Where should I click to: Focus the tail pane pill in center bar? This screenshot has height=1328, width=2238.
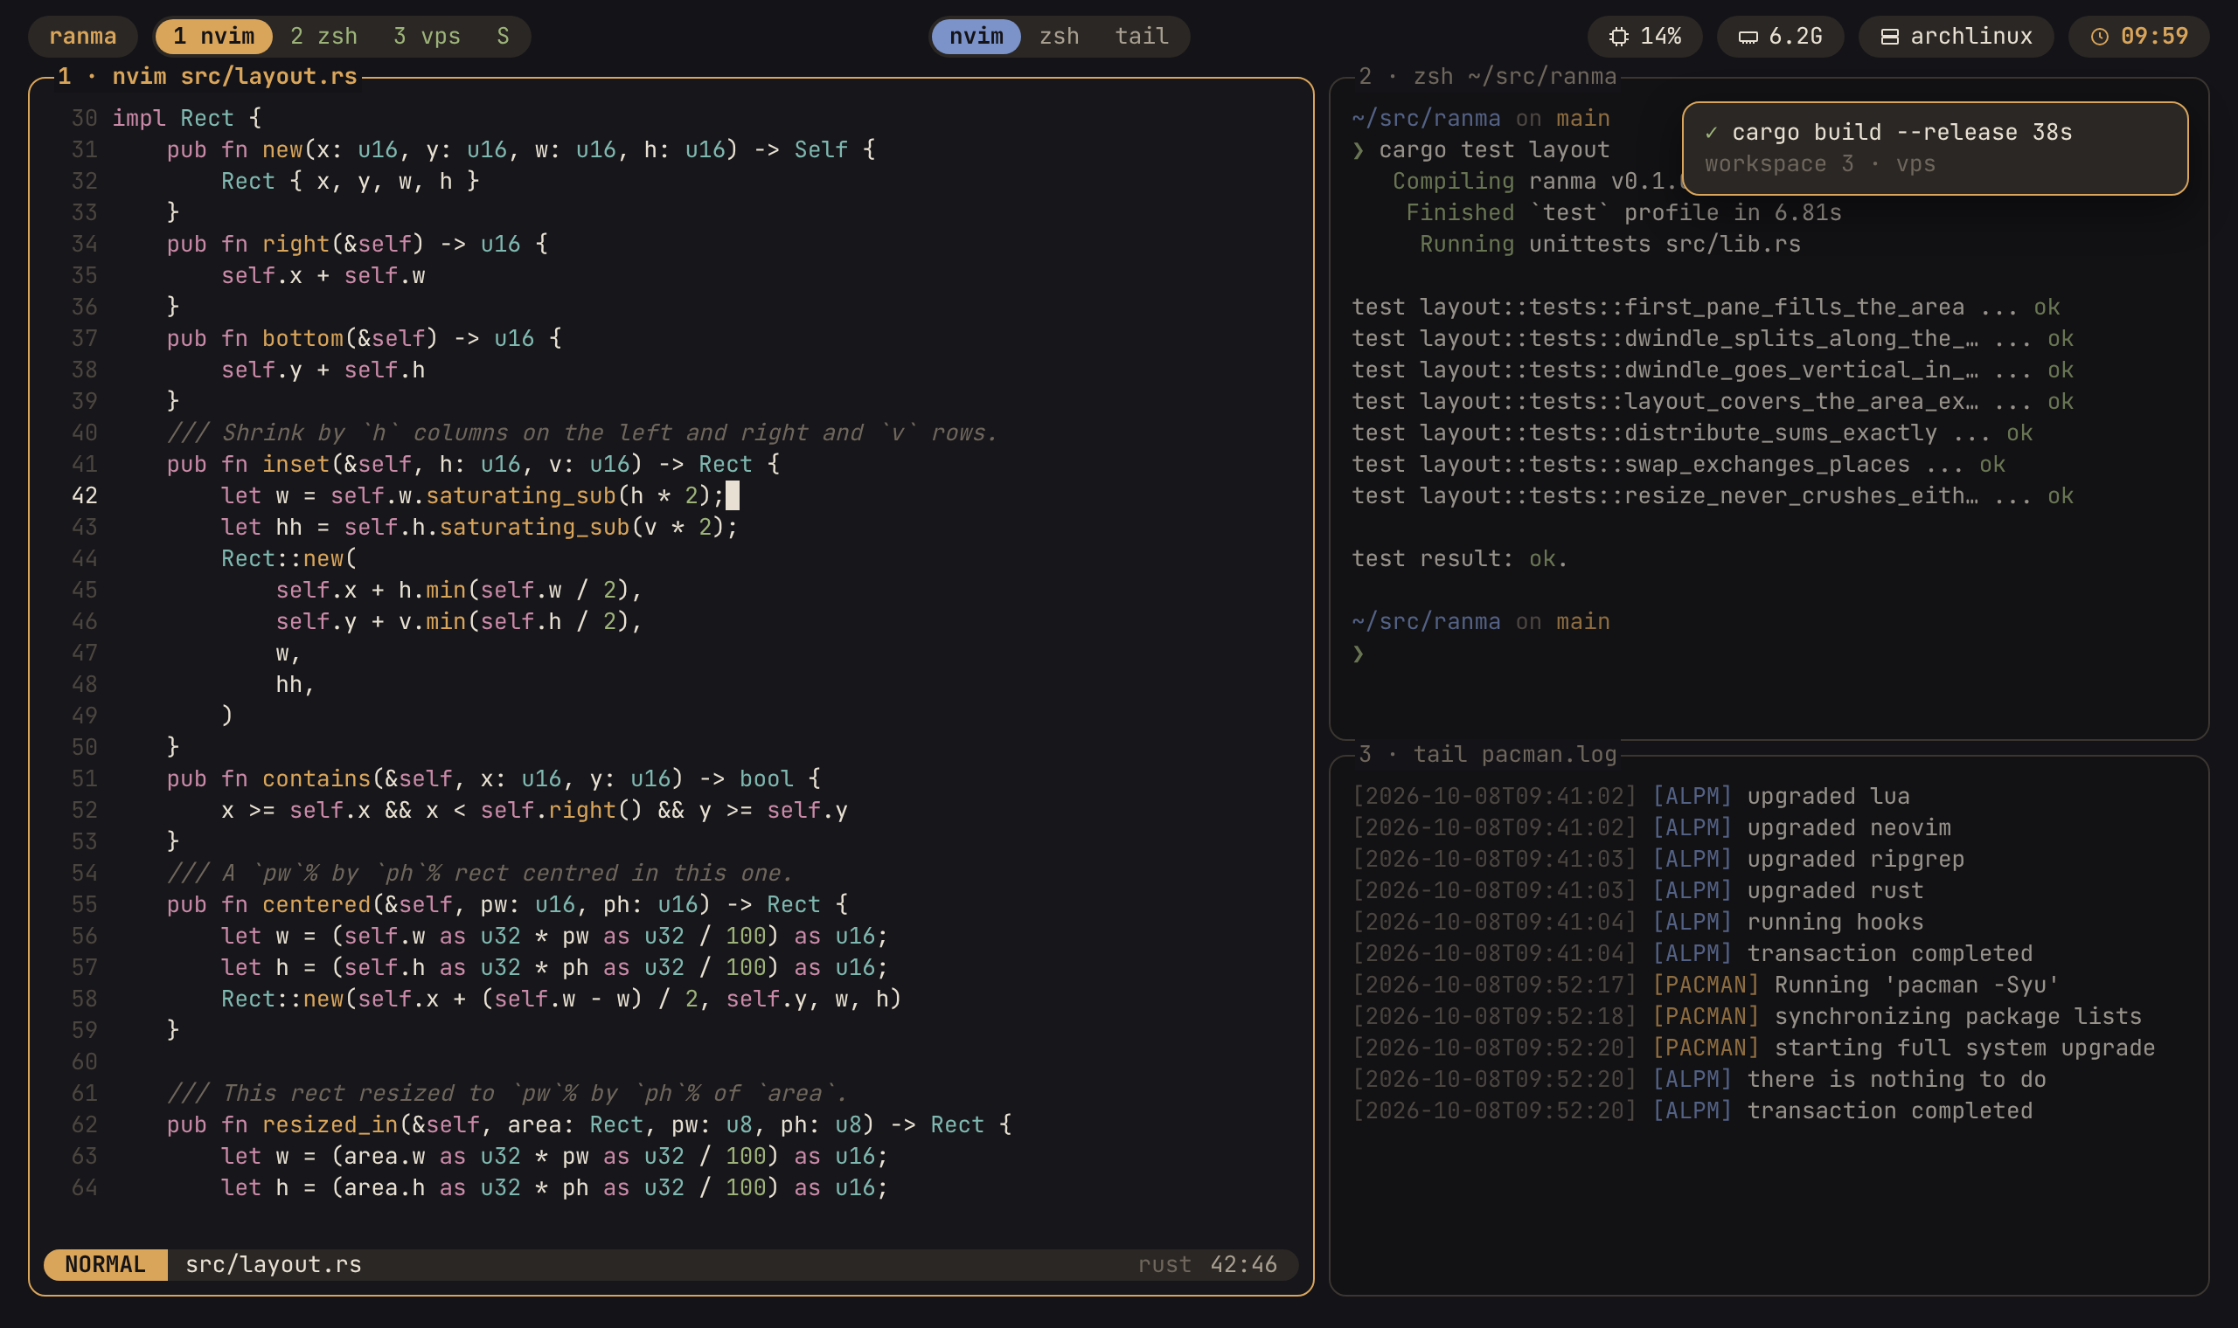tap(1142, 37)
